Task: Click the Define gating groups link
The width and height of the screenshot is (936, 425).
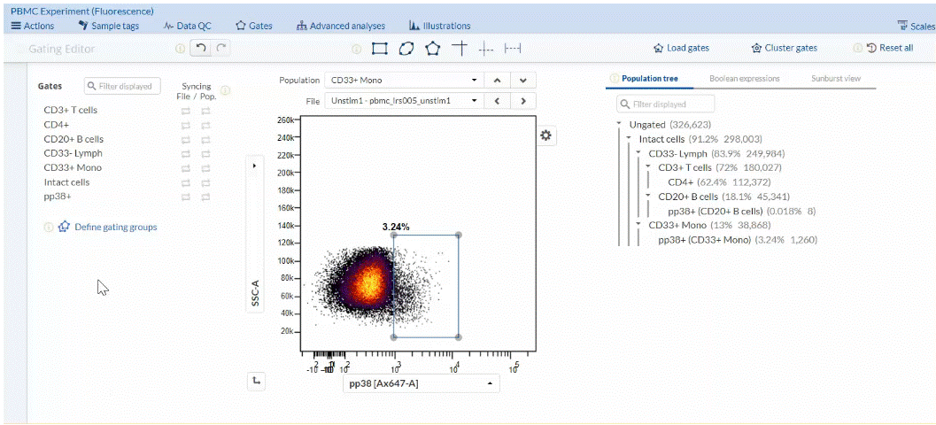Action: pyautogui.click(x=115, y=228)
